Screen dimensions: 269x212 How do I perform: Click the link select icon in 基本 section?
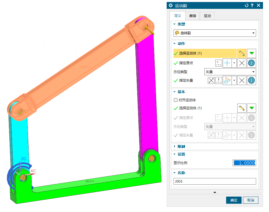coord(242,108)
